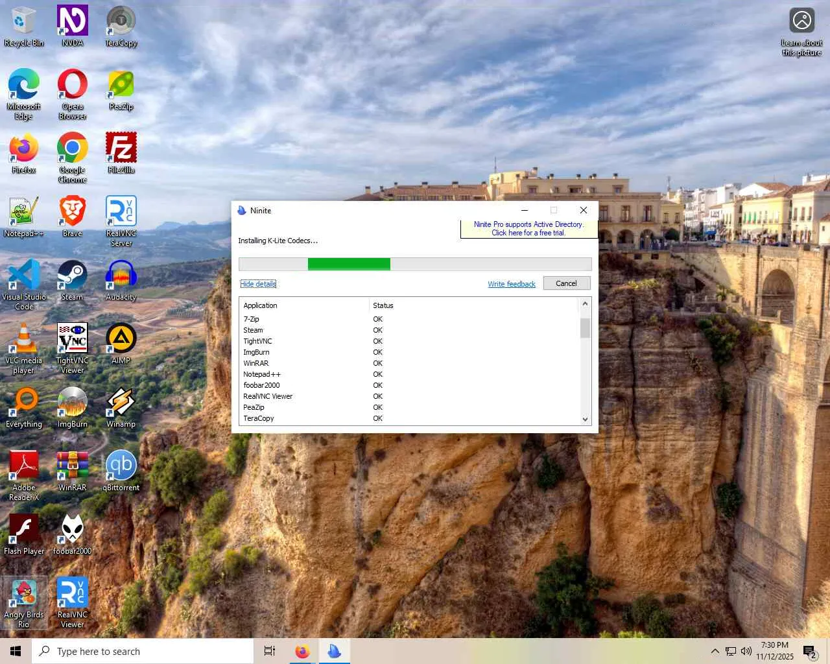Select the foobar2000 row in details list
Image resolution: width=830 pixels, height=664 pixels.
[409, 385]
